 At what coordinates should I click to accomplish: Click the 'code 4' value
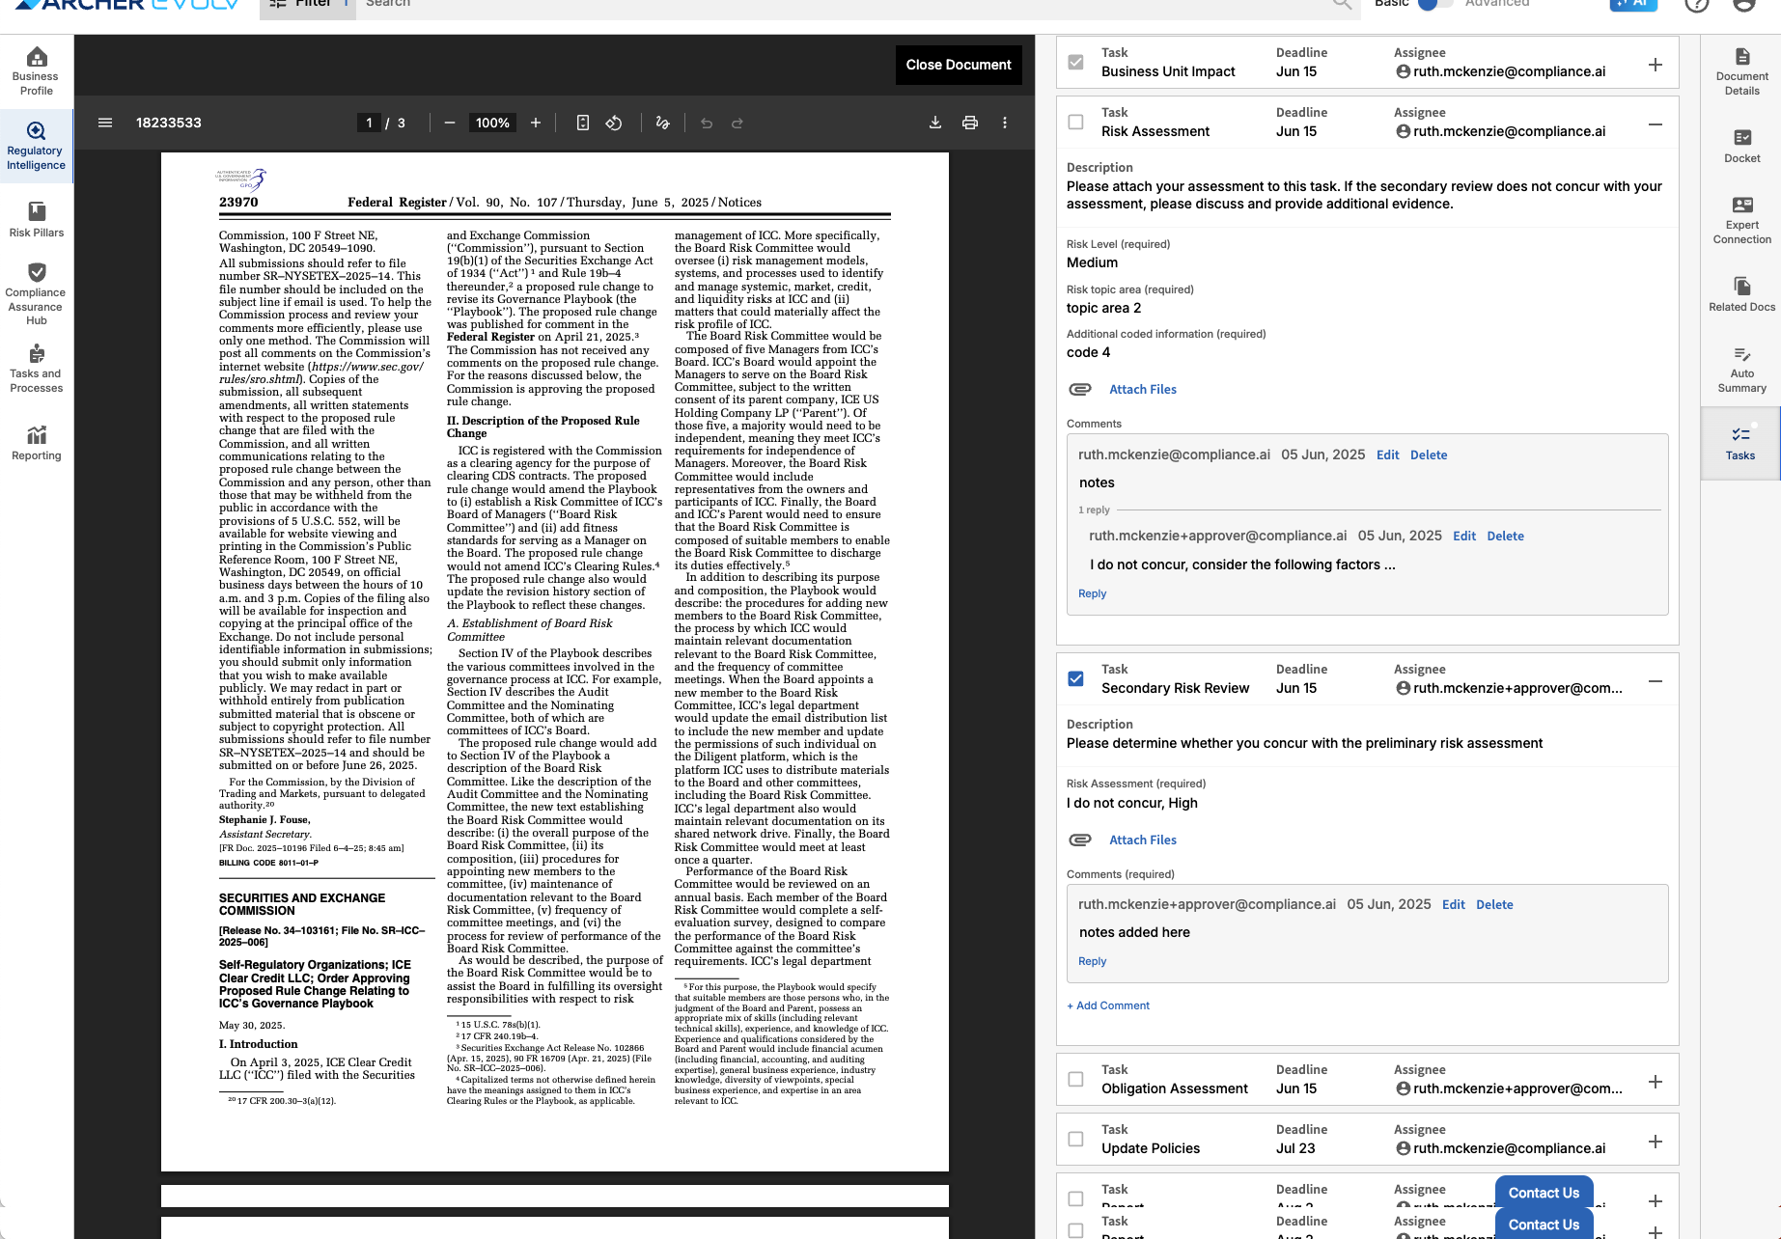pyautogui.click(x=1088, y=352)
